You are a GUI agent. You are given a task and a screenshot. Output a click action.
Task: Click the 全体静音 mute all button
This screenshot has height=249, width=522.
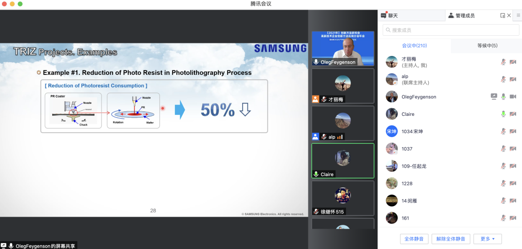click(x=414, y=239)
